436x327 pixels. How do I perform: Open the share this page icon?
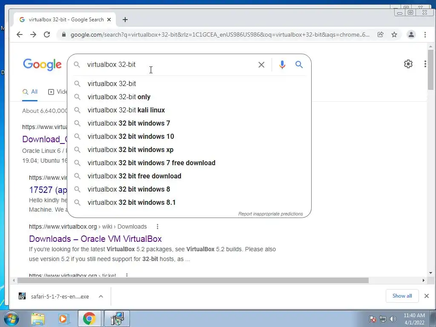pos(380,34)
